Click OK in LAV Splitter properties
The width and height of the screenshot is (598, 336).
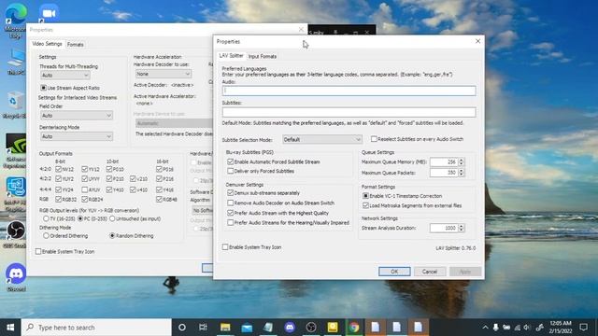coord(394,272)
